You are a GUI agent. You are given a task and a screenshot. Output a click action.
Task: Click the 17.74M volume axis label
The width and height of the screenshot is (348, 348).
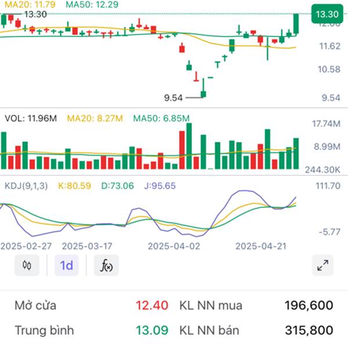[x=326, y=124]
